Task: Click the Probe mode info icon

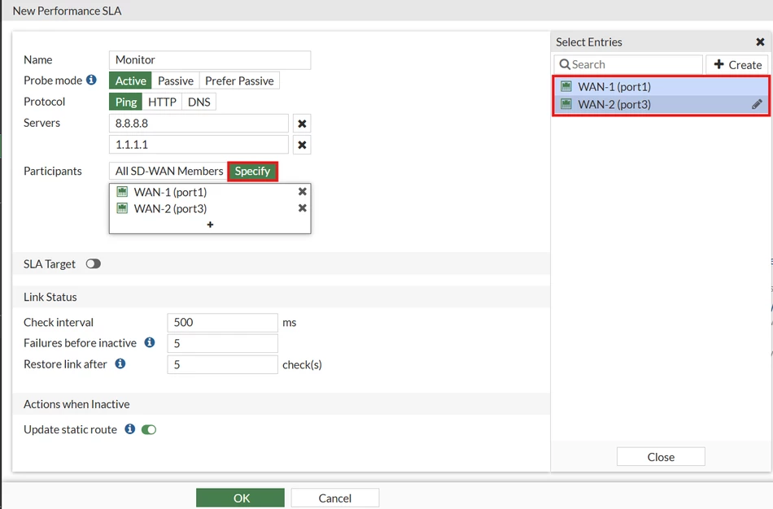Action: point(91,80)
